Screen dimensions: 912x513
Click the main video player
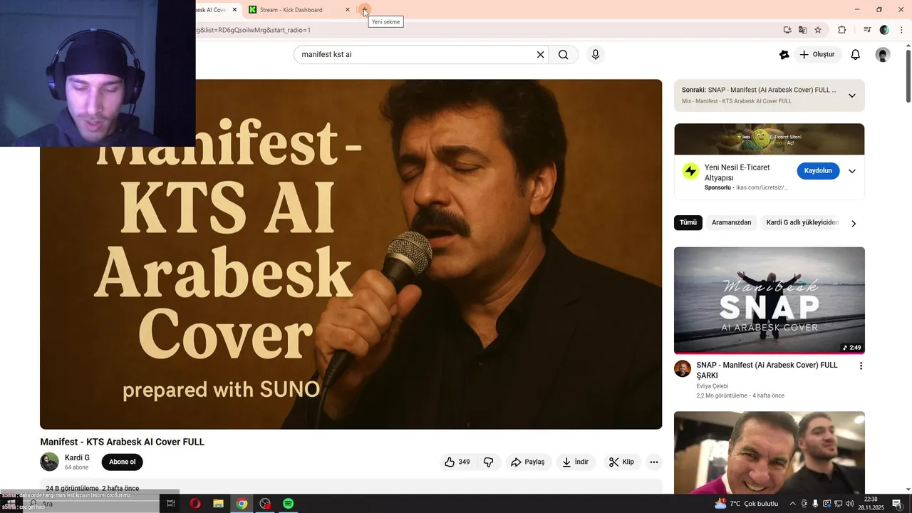click(351, 254)
